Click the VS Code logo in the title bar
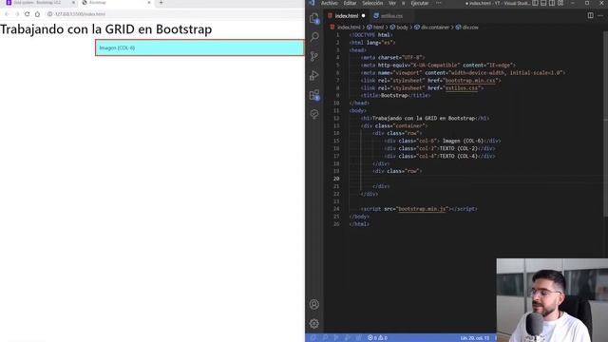 click(x=313, y=3)
